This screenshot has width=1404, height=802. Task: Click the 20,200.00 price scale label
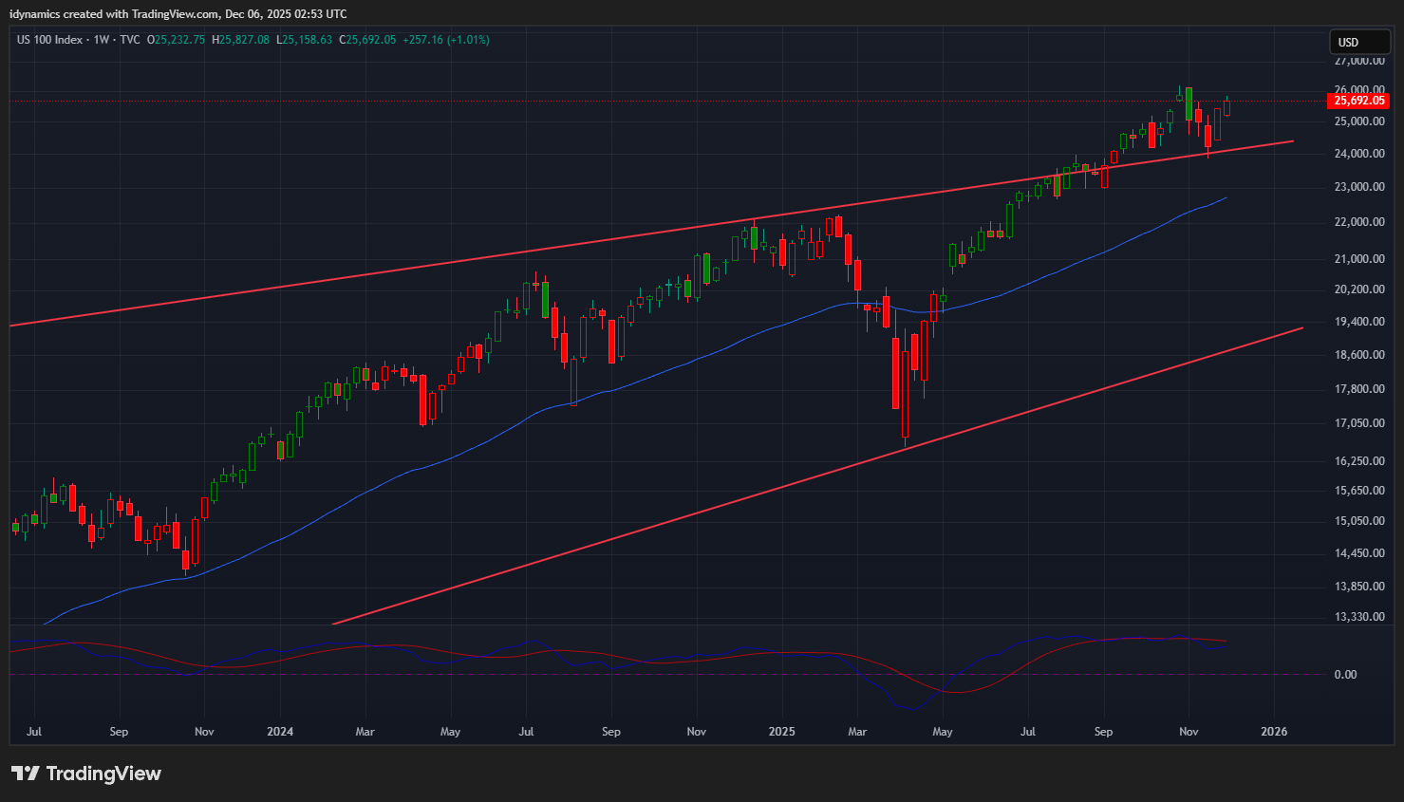coord(1359,289)
